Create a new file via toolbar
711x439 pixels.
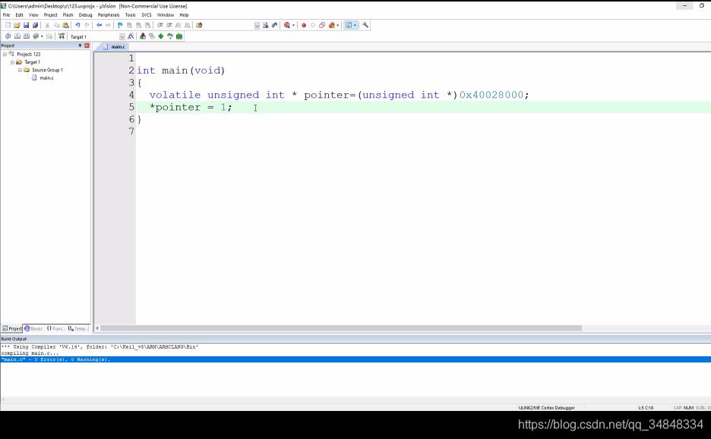[8, 25]
